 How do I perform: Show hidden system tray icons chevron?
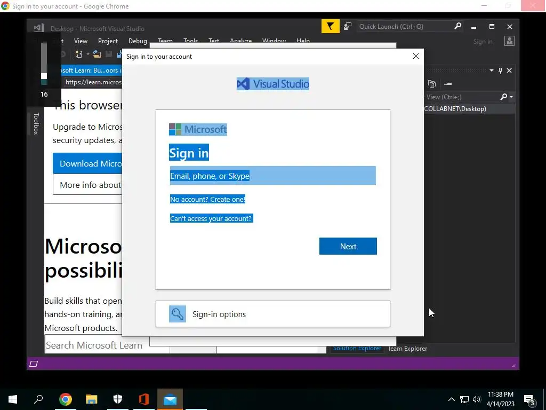pos(451,399)
